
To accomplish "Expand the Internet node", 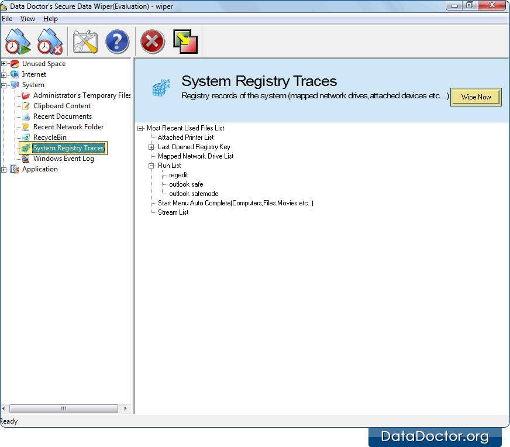I will [x=4, y=74].
